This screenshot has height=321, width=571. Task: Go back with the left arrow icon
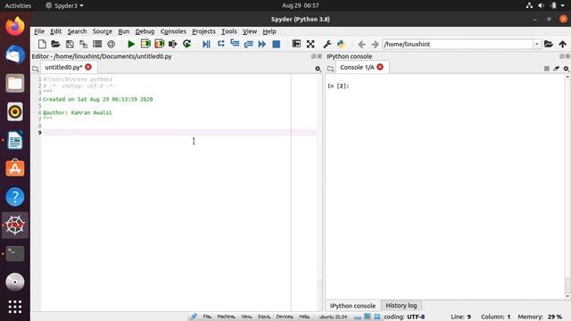click(361, 44)
